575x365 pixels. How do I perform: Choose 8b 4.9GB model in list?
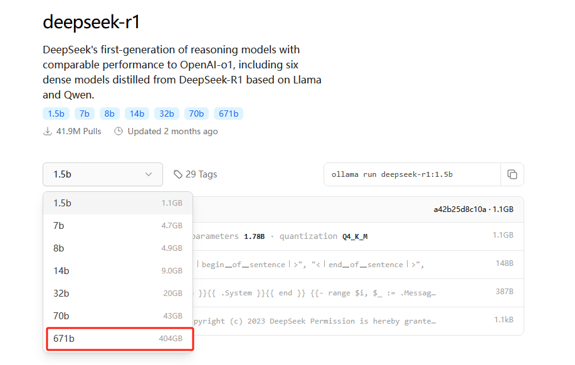pos(118,248)
